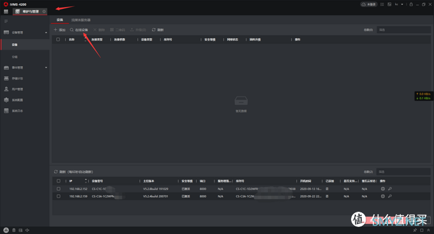Click the upper device table filter field

(x=403, y=30)
